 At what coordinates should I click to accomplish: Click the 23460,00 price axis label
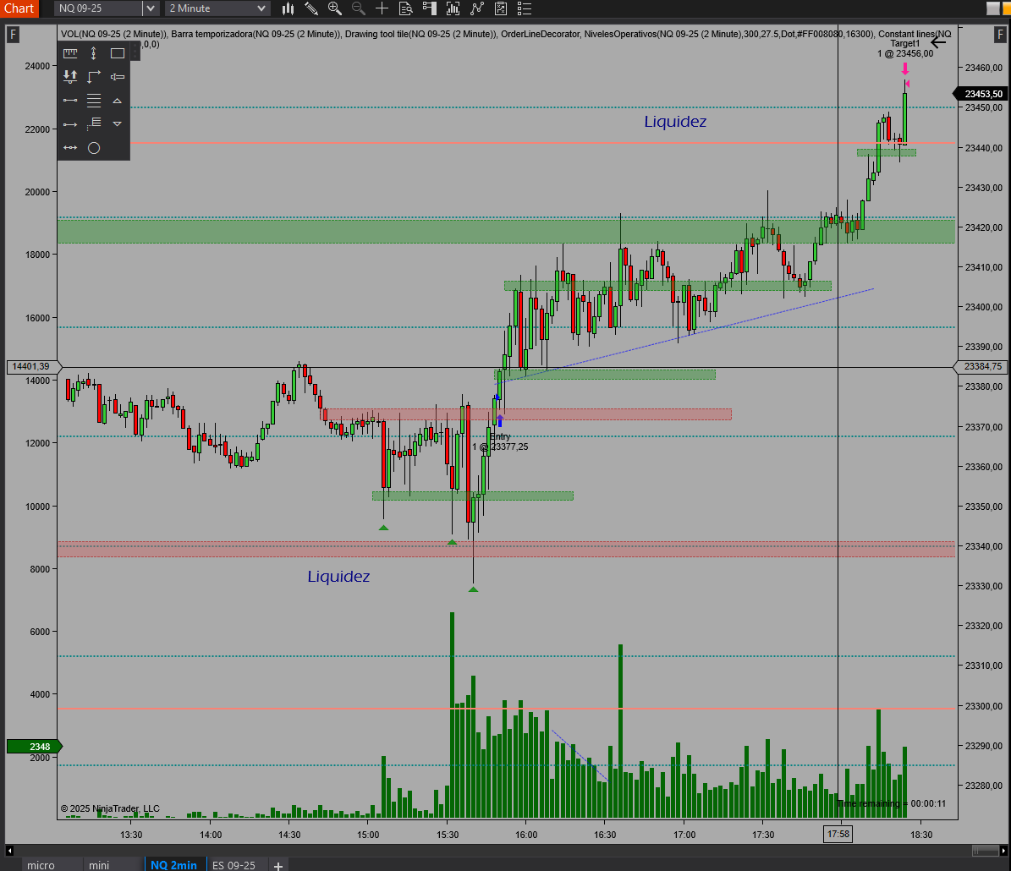coord(983,68)
